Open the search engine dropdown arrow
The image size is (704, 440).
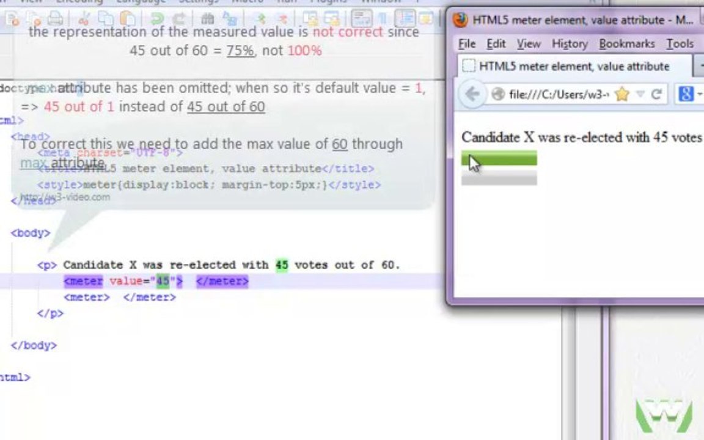click(699, 94)
